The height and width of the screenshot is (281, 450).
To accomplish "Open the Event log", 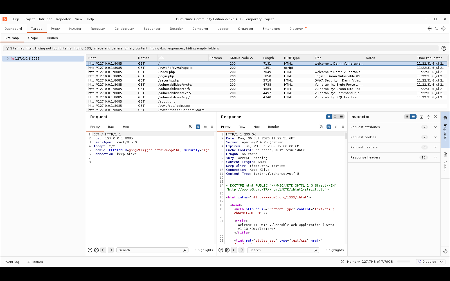I will tap(12, 262).
